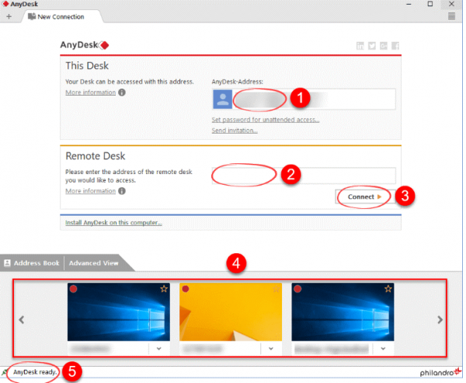
Task: Select the New Connection tab
Action: click(62, 16)
